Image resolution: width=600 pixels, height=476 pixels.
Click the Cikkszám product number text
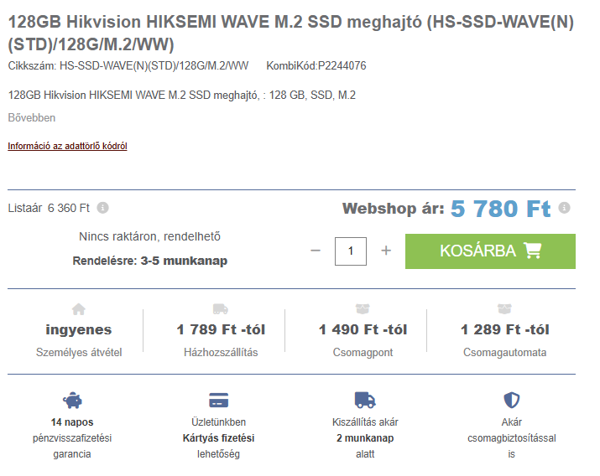click(128, 65)
